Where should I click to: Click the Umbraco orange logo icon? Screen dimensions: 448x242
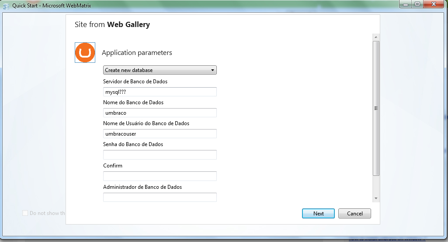tap(85, 53)
